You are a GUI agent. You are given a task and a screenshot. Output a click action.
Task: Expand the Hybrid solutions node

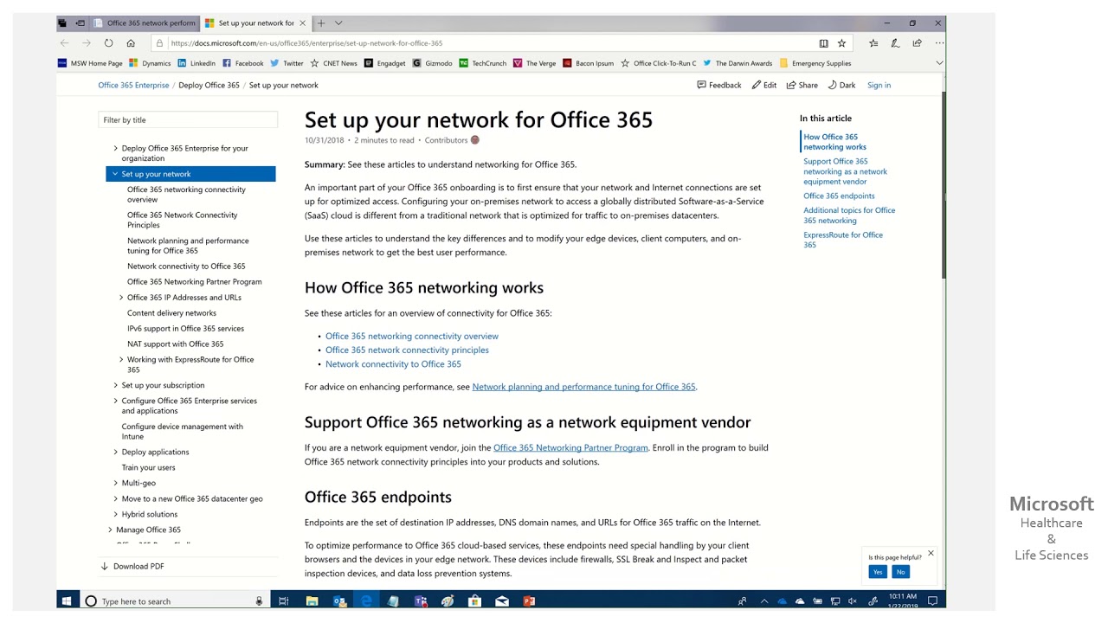116,514
